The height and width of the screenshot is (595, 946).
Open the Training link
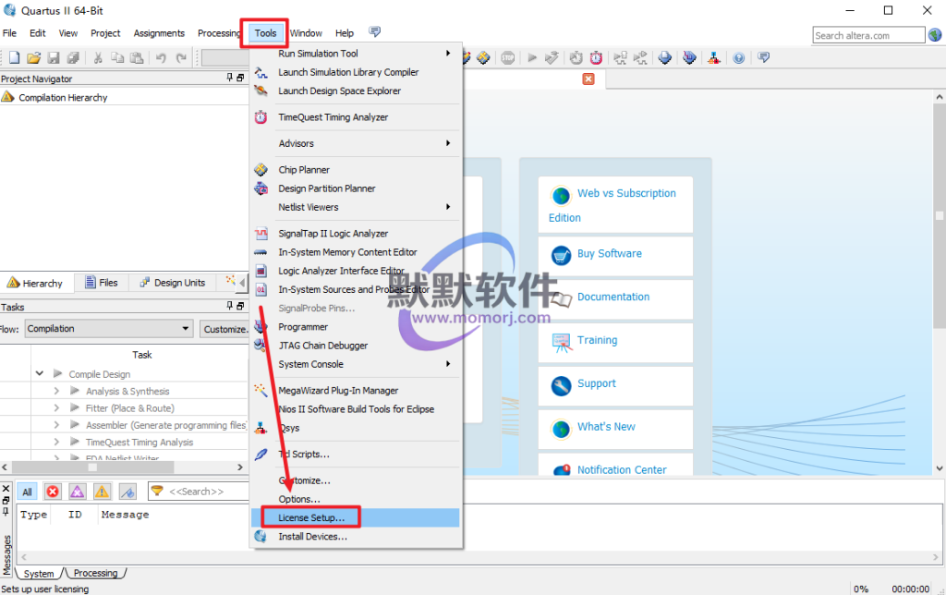(x=598, y=340)
